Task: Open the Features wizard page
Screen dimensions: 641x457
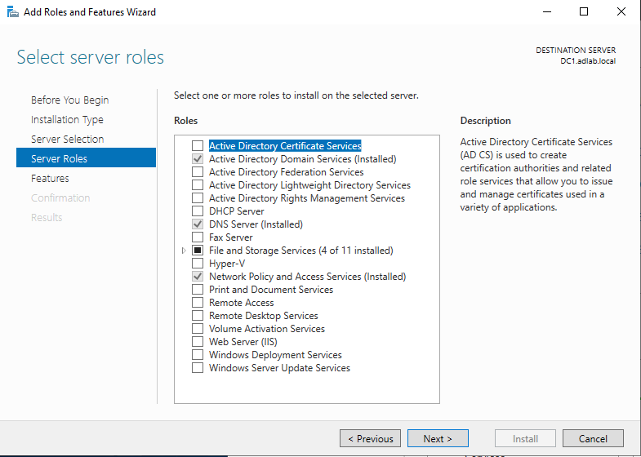Action: pyautogui.click(x=50, y=179)
